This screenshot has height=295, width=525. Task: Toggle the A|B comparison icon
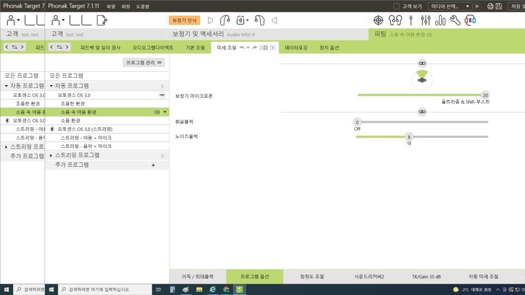pos(264,48)
